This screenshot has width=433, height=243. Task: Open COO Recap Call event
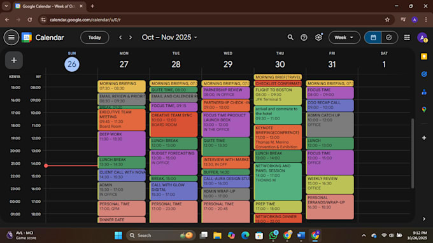click(x=330, y=105)
